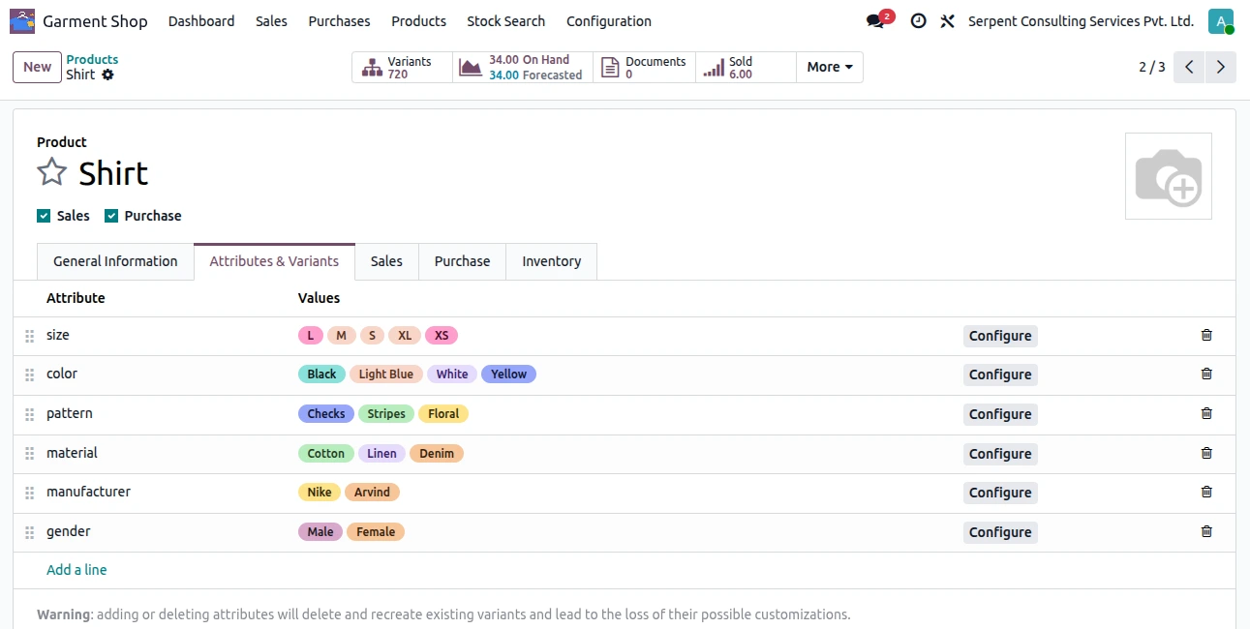Configure the size attribute
Screen dimensions: 1250x629
click(1000, 336)
